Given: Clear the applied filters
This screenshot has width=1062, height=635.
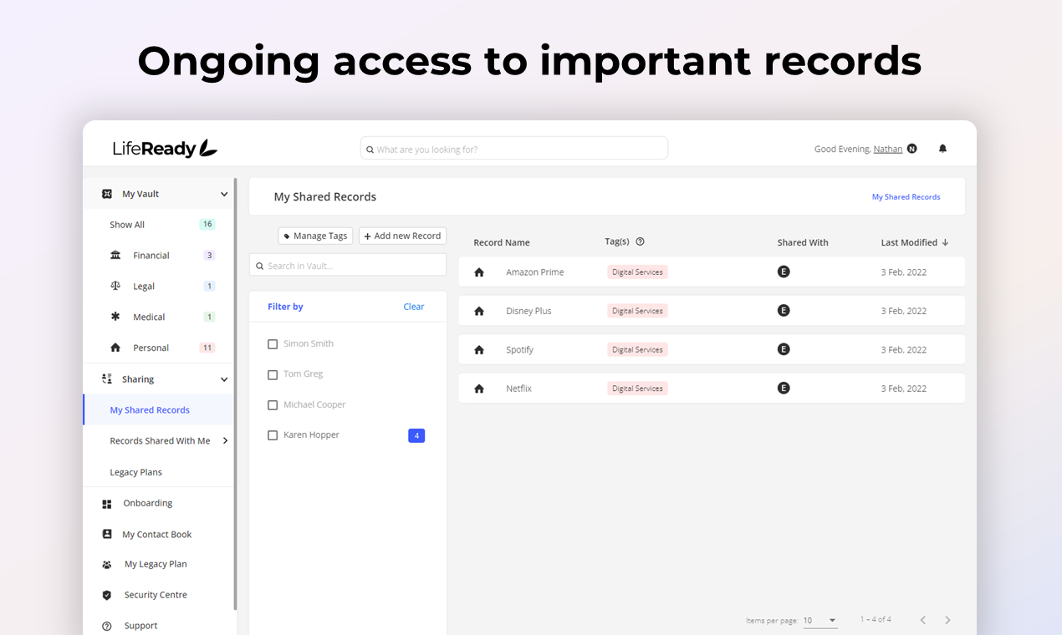Looking at the screenshot, I should tap(414, 307).
